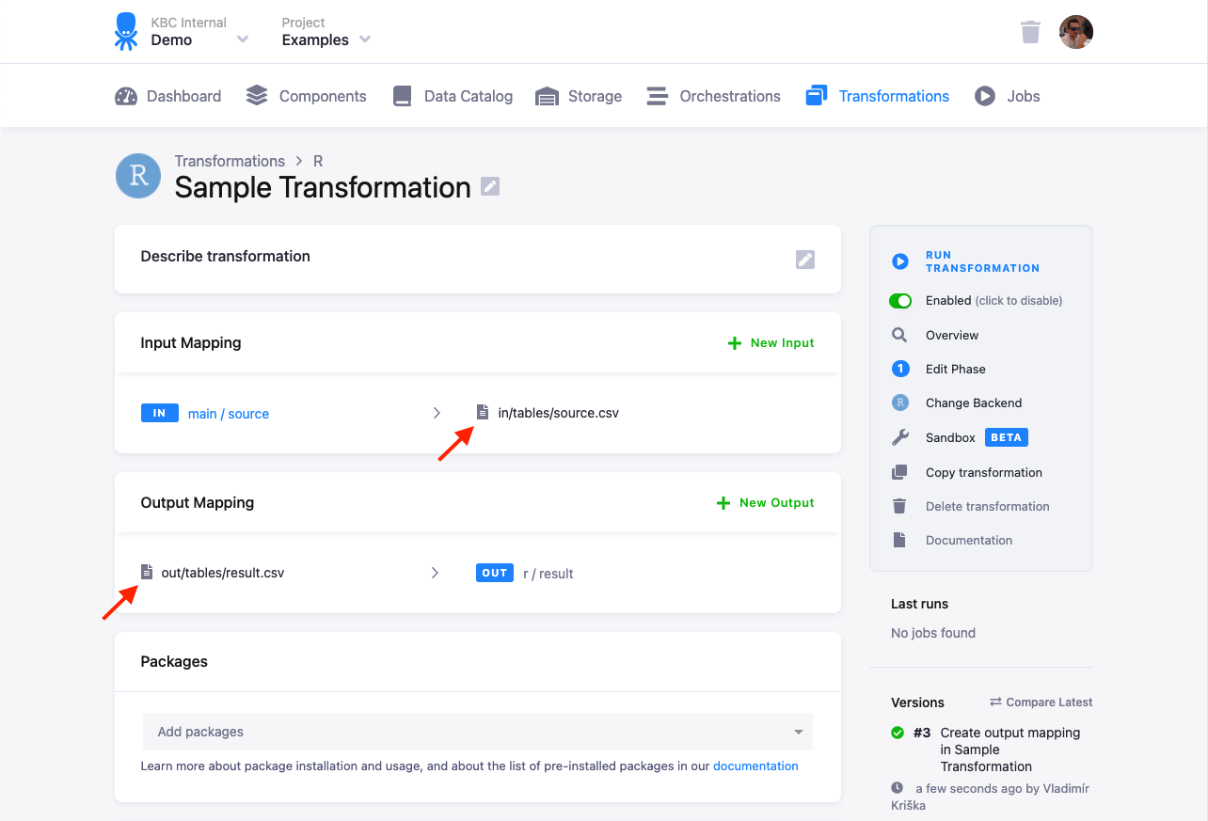This screenshot has width=1208, height=821.
Task: Click the IN badge
Action: [x=160, y=413]
